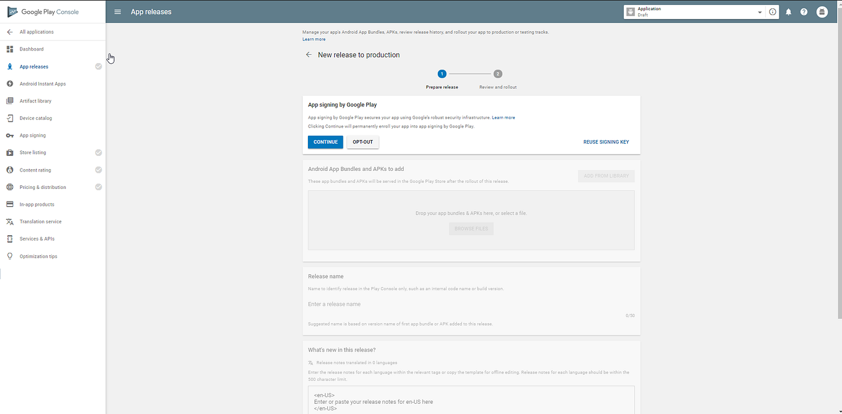The height and width of the screenshot is (414, 842).
Task: Click Learn more in App signing card
Action: point(503,117)
